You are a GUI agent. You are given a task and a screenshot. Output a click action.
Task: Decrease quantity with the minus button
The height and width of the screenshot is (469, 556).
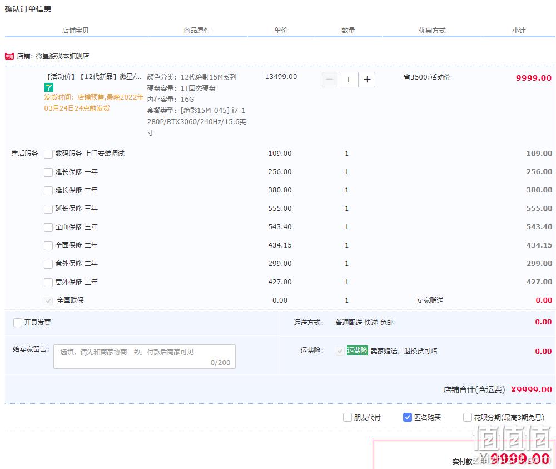tap(329, 80)
